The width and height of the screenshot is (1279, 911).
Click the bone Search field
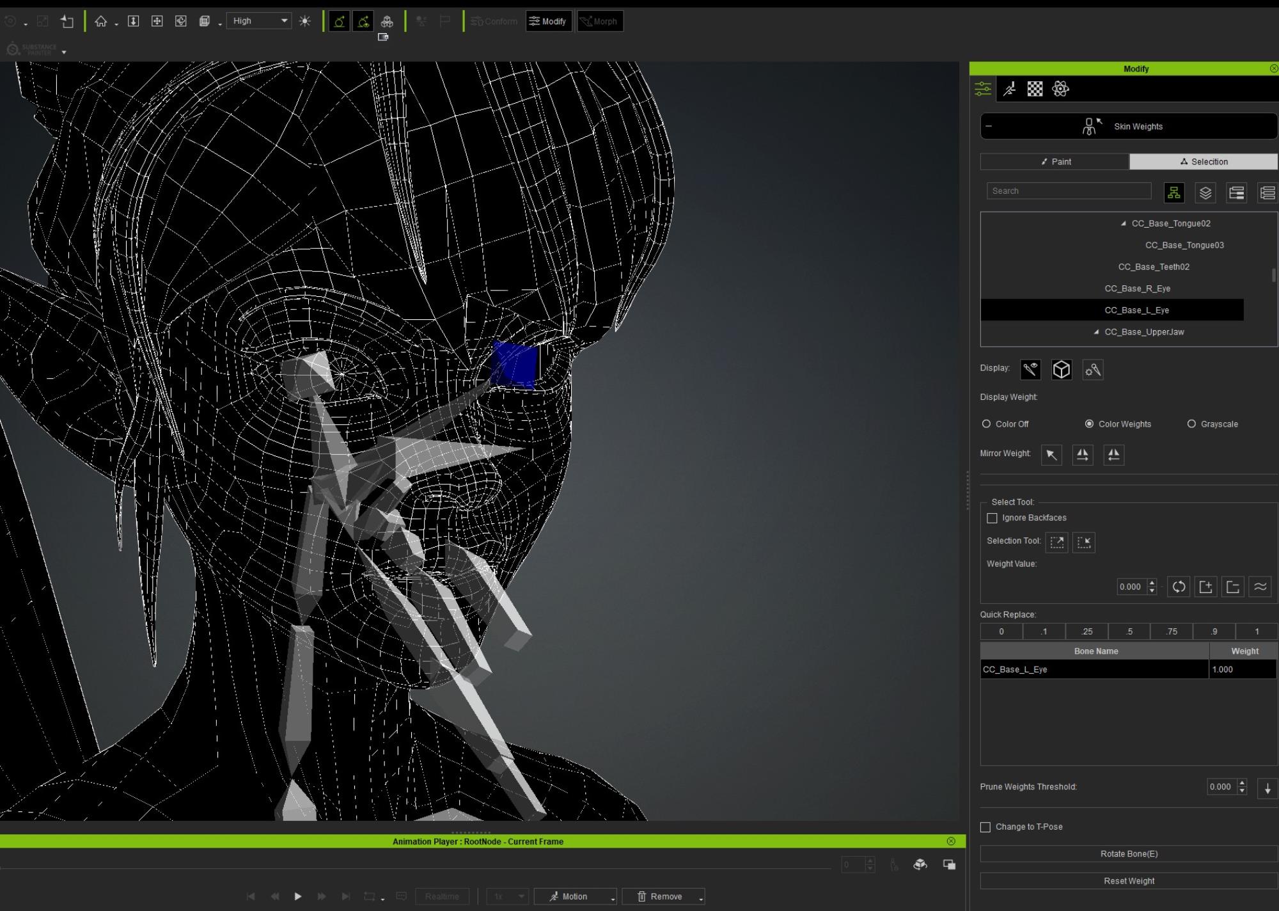click(x=1069, y=191)
